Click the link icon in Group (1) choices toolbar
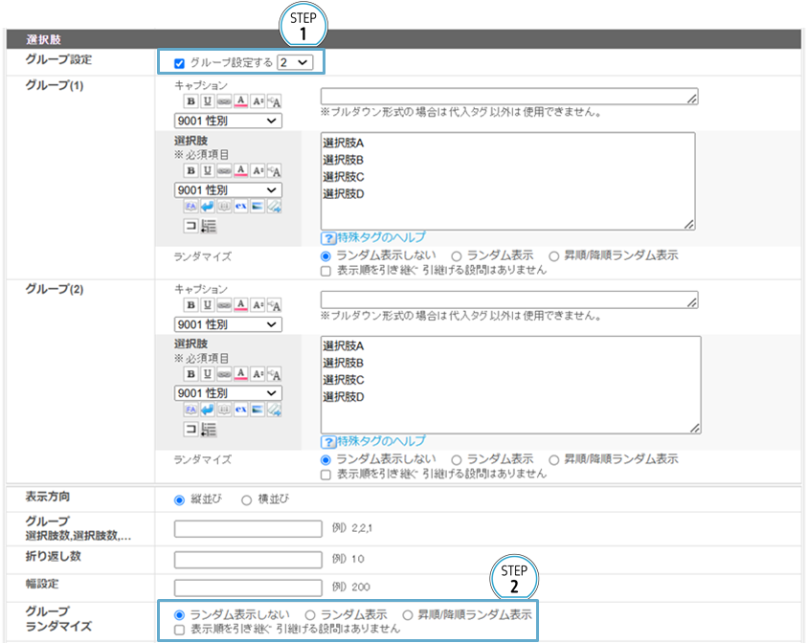The image size is (807, 643). 223,170
